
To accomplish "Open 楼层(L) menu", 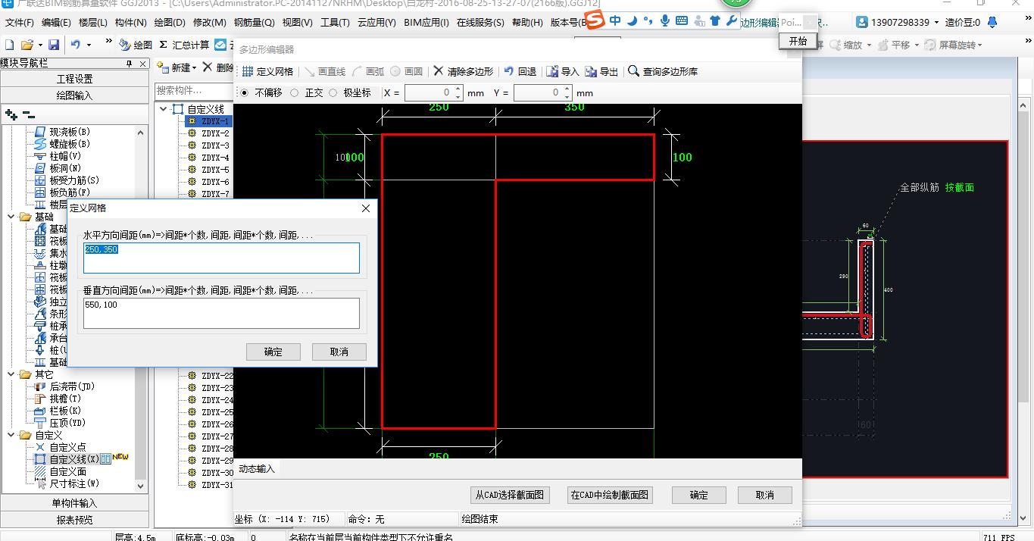I will coord(92,23).
